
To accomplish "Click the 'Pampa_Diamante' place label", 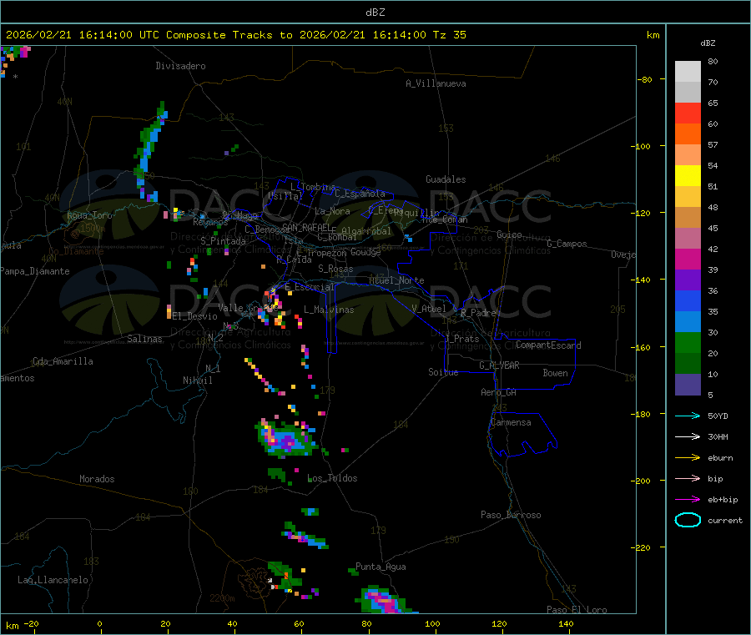I will [35, 271].
